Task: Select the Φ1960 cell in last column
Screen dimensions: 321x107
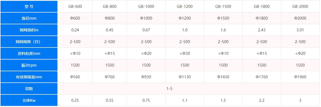Action: (x=300, y=77)
